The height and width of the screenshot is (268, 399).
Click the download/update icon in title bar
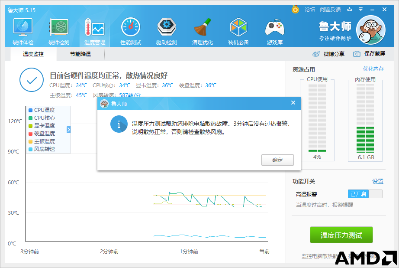click(350, 9)
